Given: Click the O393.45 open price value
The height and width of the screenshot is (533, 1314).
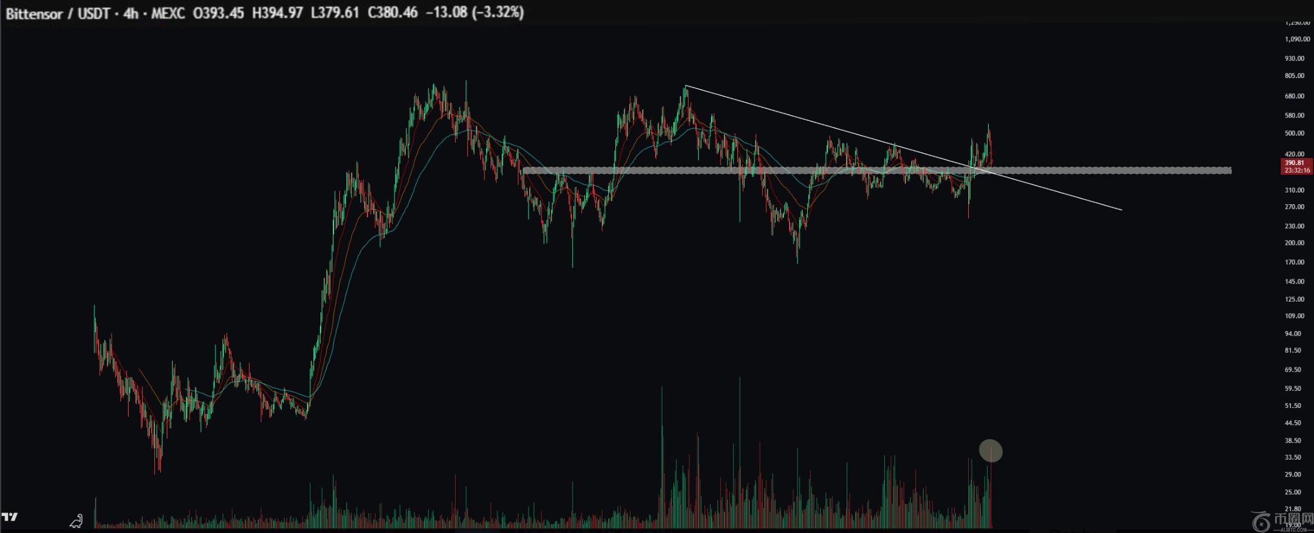Looking at the screenshot, I should point(218,13).
